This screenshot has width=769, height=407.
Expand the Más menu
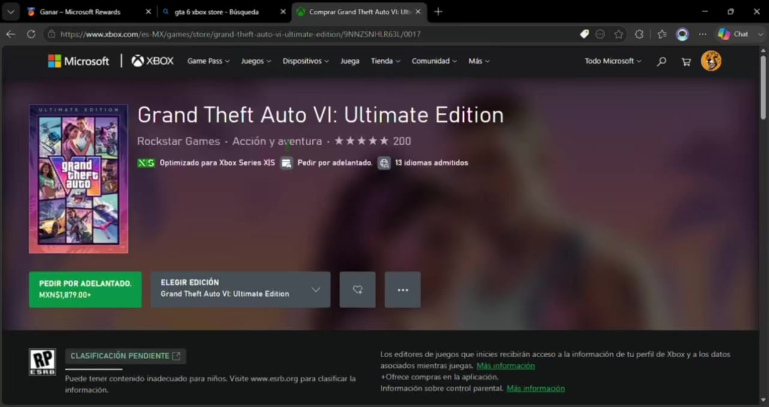coord(479,61)
